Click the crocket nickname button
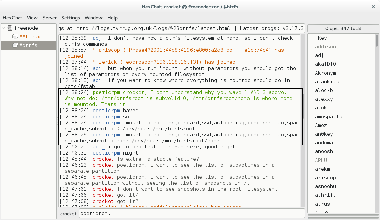Viewport: 380px width, 220px height. [68, 214]
